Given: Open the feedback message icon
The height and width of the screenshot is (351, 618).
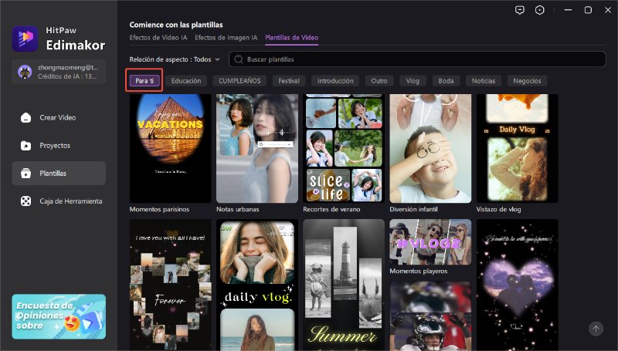Looking at the screenshot, I should 519,10.
